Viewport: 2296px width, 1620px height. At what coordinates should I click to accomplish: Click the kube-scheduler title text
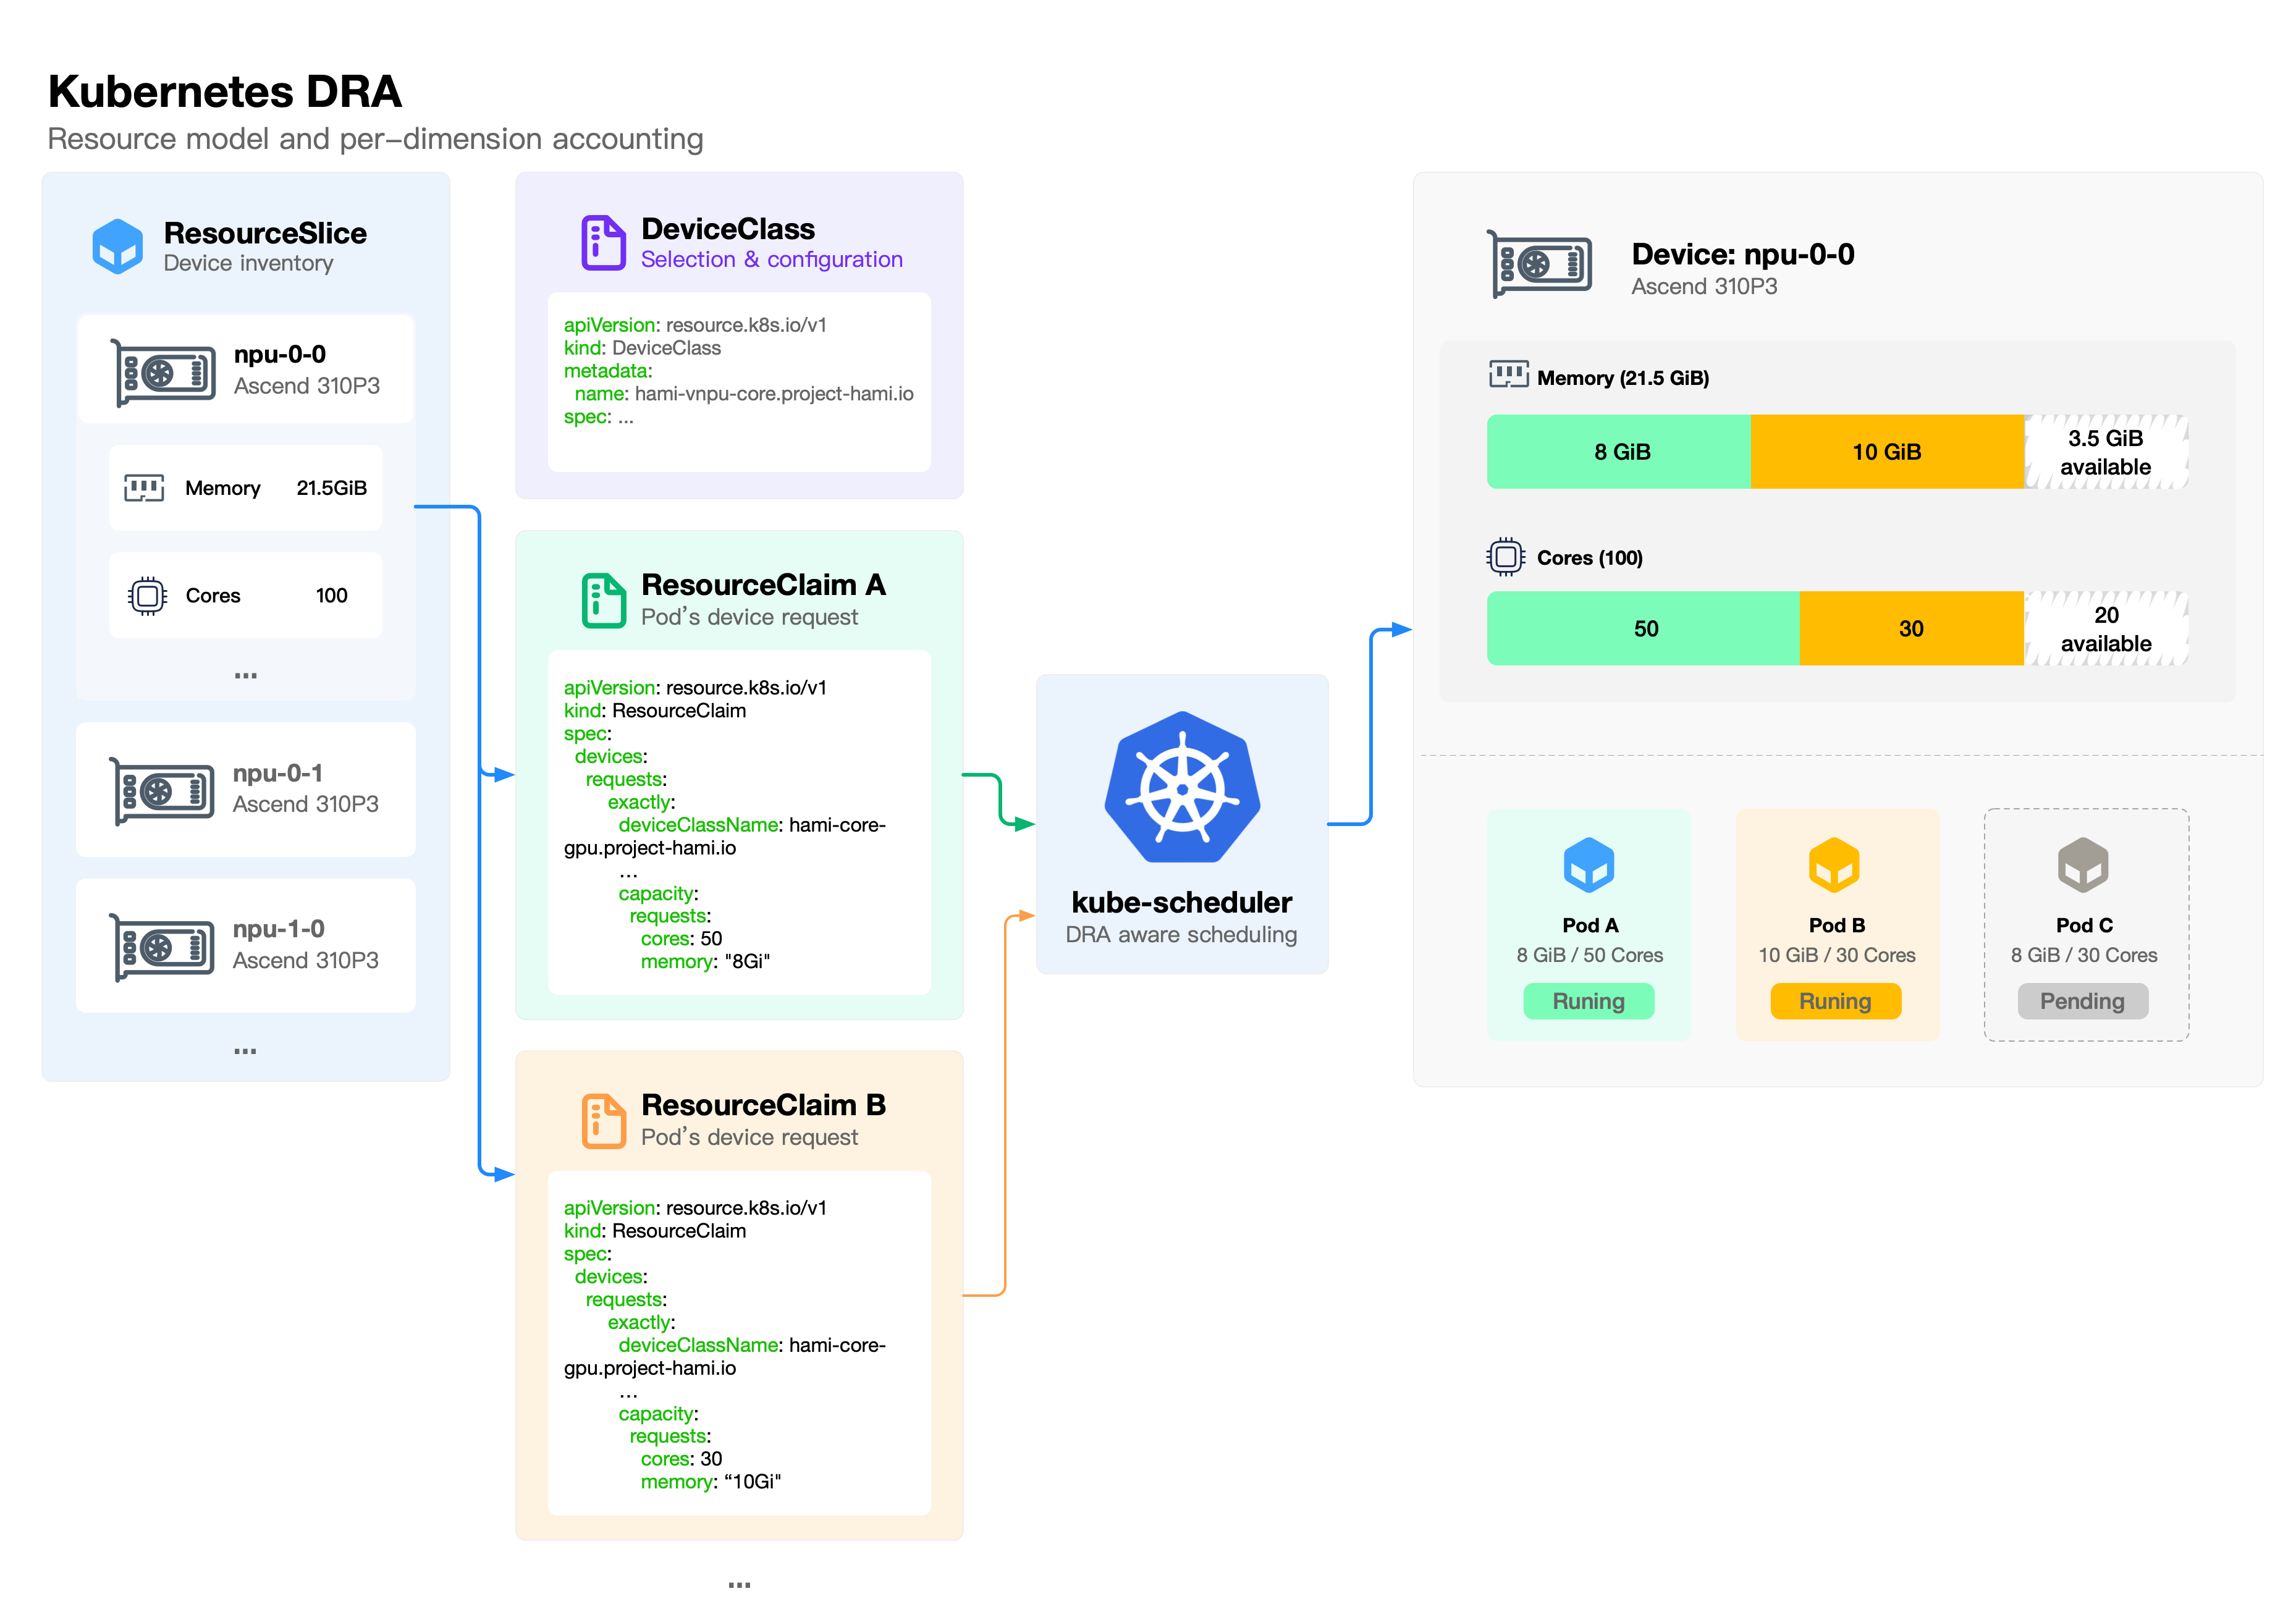tap(1182, 902)
